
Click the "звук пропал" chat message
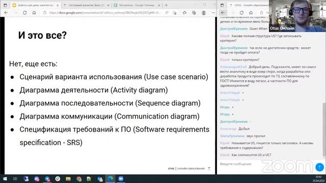click(256, 136)
